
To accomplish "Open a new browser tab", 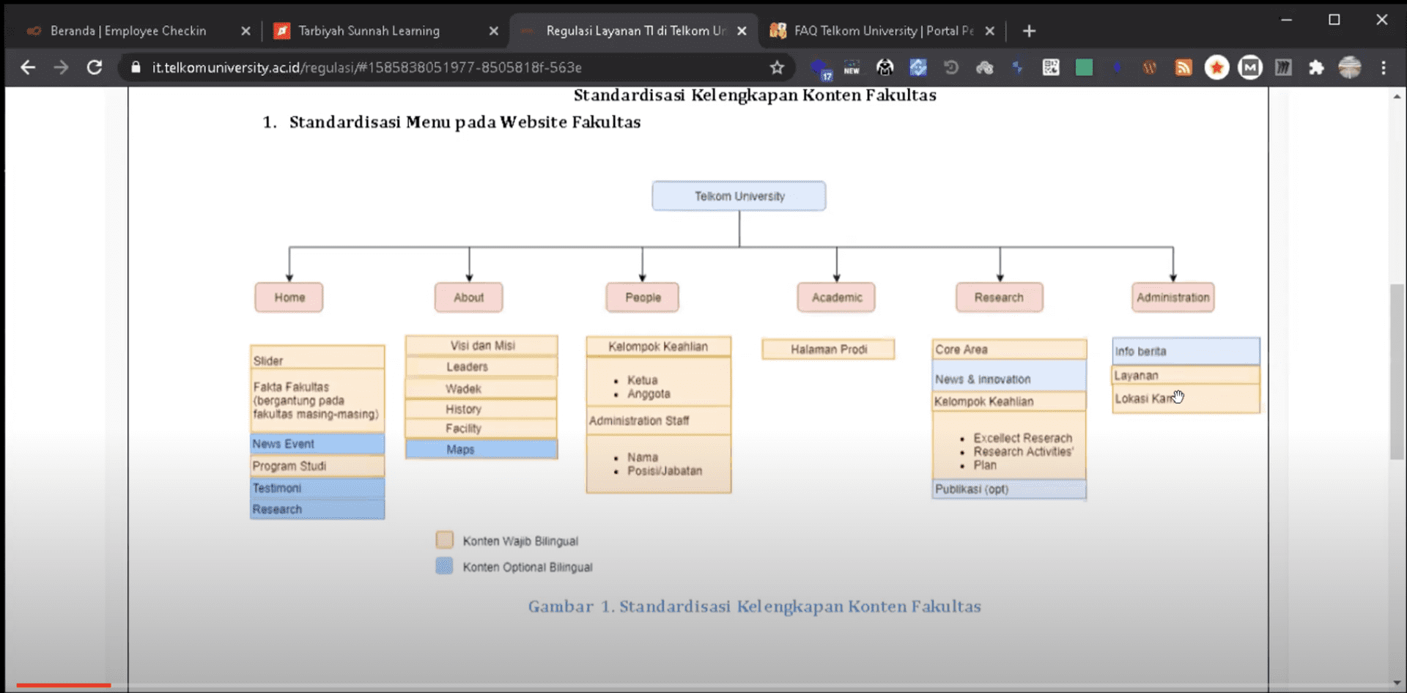I will 1029,31.
